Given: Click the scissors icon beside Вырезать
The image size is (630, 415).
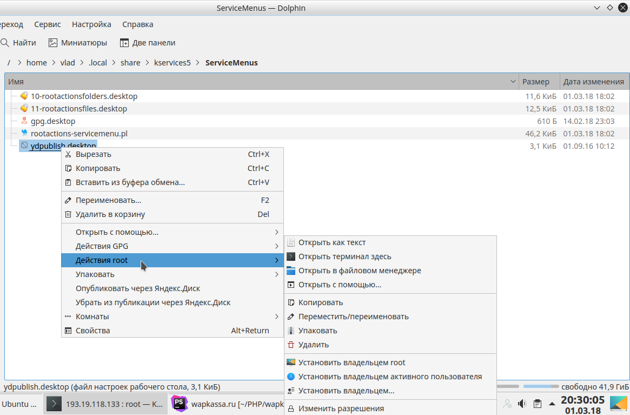Looking at the screenshot, I should click(68, 154).
